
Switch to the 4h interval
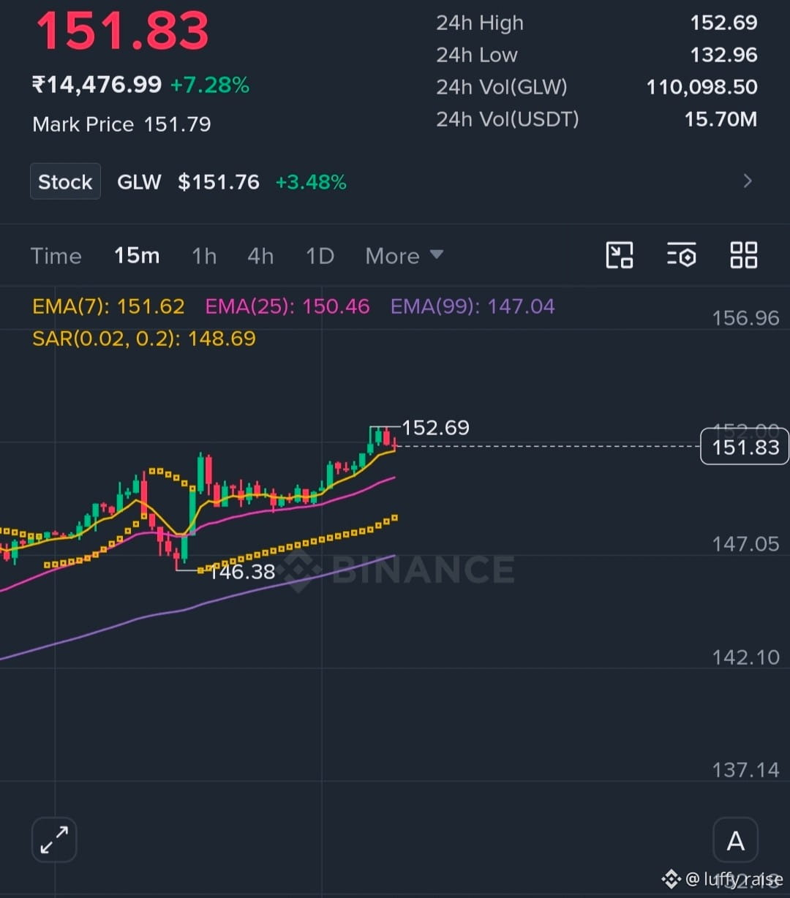[260, 256]
